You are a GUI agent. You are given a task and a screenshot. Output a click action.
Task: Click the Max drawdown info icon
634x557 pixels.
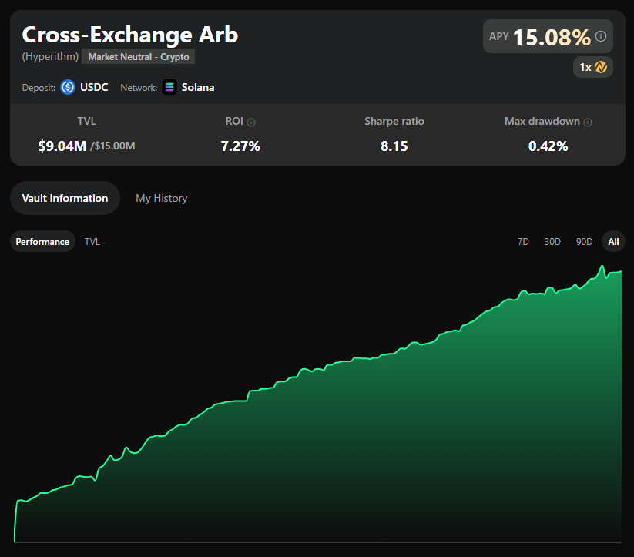588,122
